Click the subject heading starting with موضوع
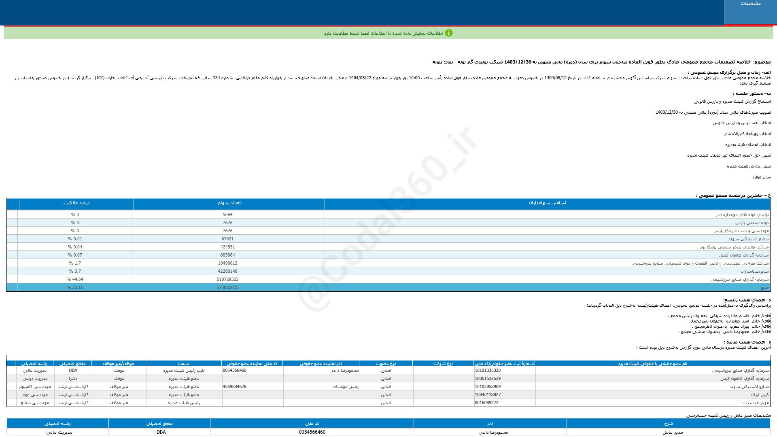Viewport: 777px width, 437px height. pos(601,62)
